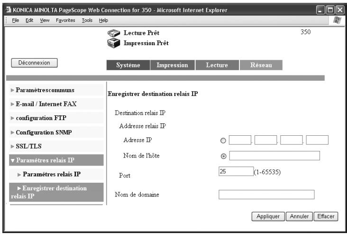Maximize the Internet Explorer window

(330, 10)
